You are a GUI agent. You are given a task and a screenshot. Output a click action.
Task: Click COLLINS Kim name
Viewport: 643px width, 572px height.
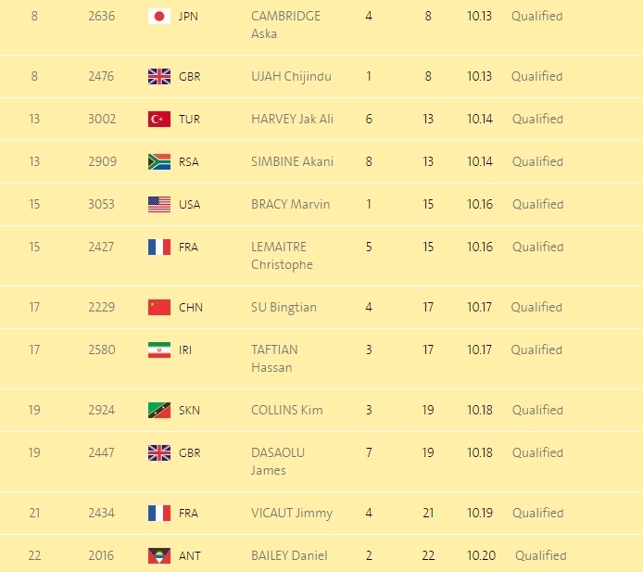[x=286, y=410]
